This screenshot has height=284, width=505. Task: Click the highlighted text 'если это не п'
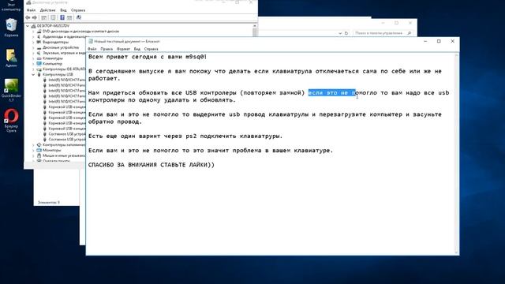331,93
